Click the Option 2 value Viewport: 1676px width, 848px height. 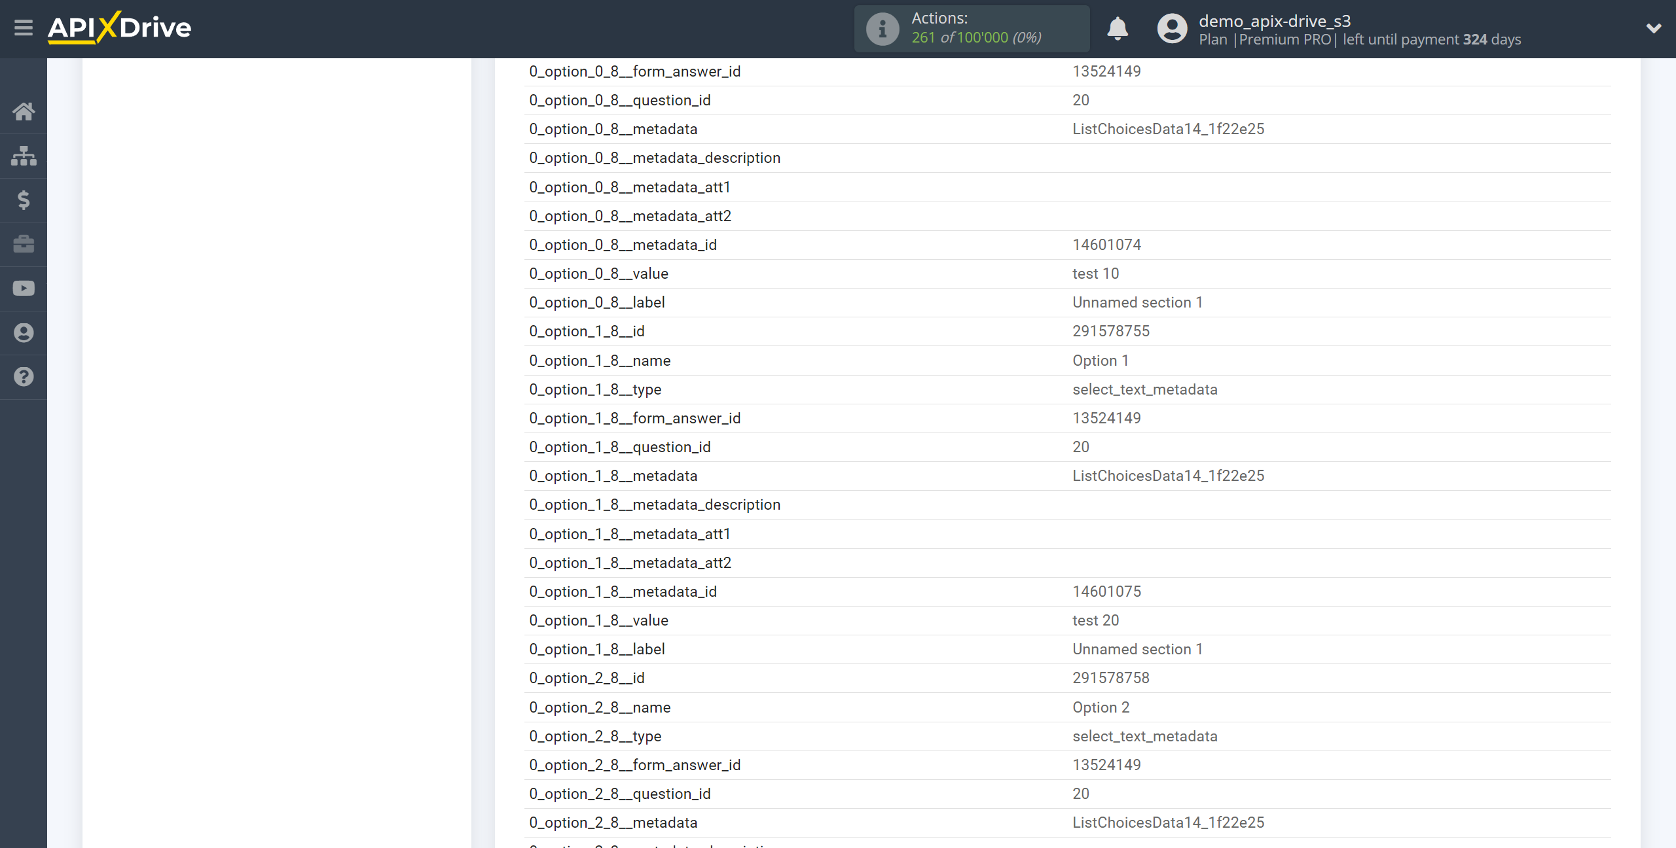(x=1101, y=707)
